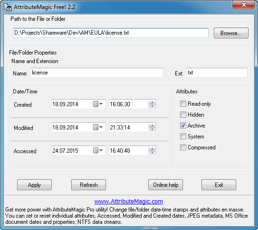Apply the attribute changes

click(34, 185)
